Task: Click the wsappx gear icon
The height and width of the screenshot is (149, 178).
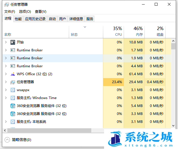Action: coord(13,90)
